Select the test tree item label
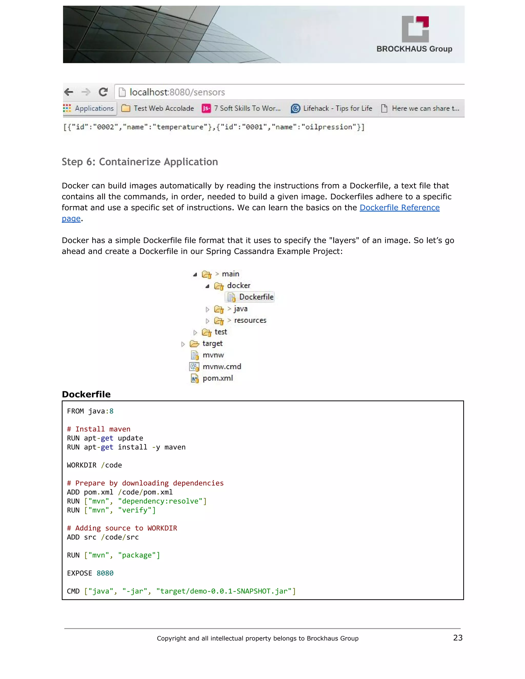 pyautogui.click(x=221, y=332)
